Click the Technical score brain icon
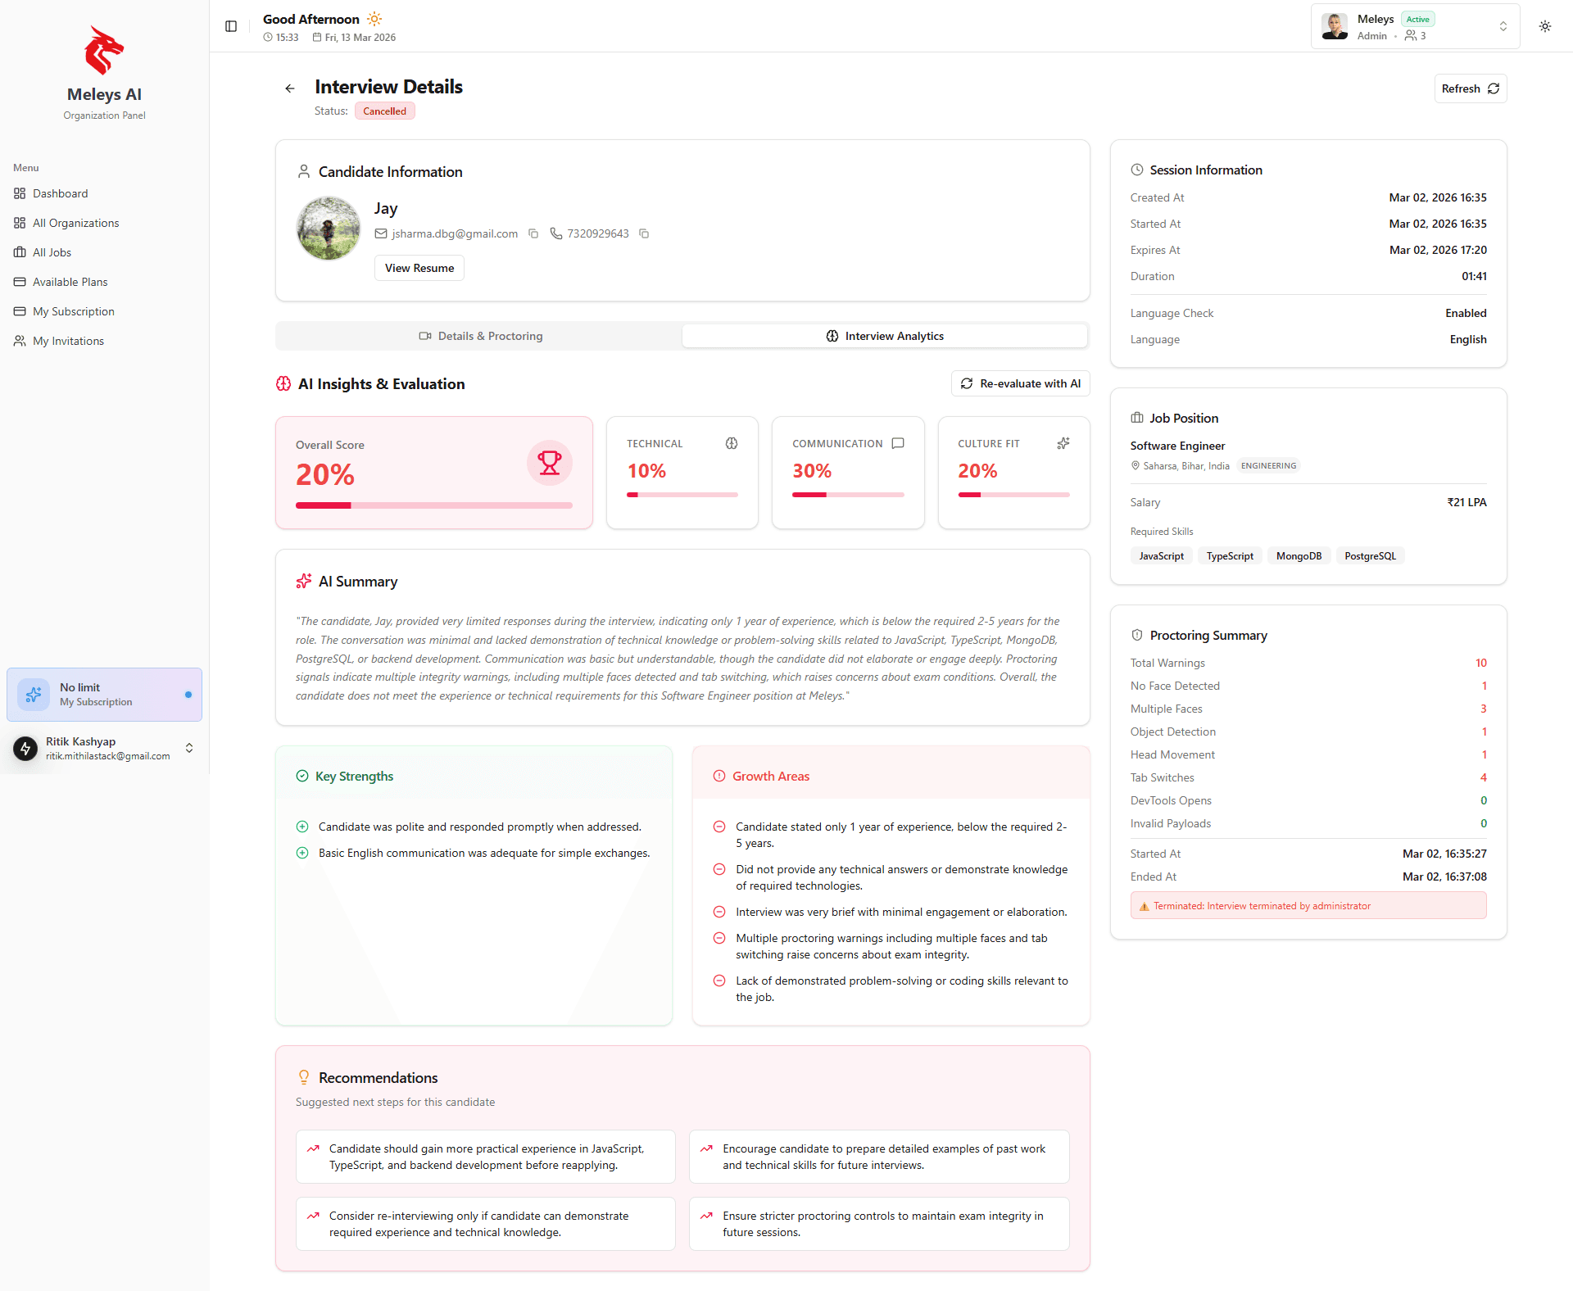This screenshot has height=1291, width=1573. (x=732, y=443)
